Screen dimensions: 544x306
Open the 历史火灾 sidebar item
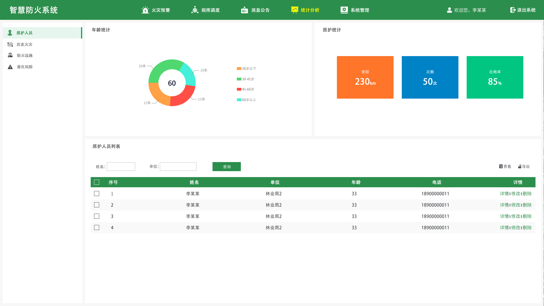[24, 44]
